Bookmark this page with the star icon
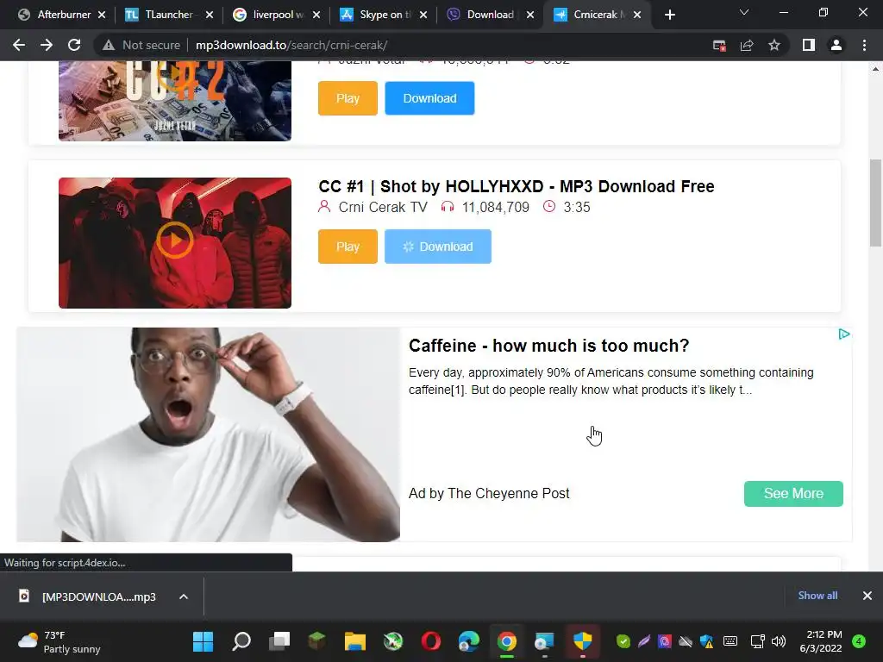Image resolution: width=883 pixels, height=662 pixels. click(x=774, y=45)
